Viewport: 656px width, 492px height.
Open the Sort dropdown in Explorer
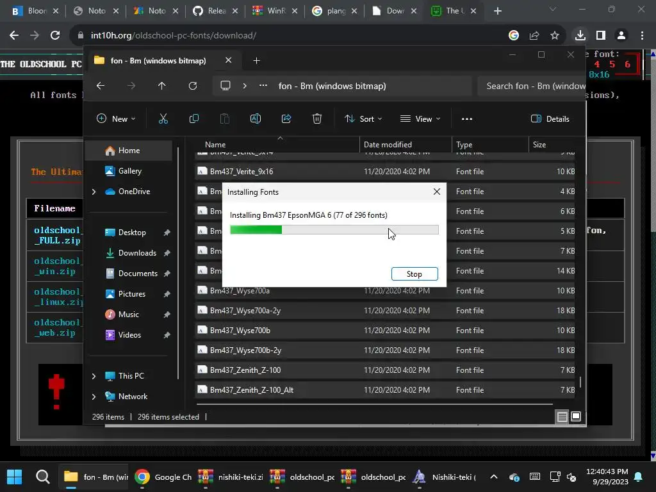[x=363, y=119]
